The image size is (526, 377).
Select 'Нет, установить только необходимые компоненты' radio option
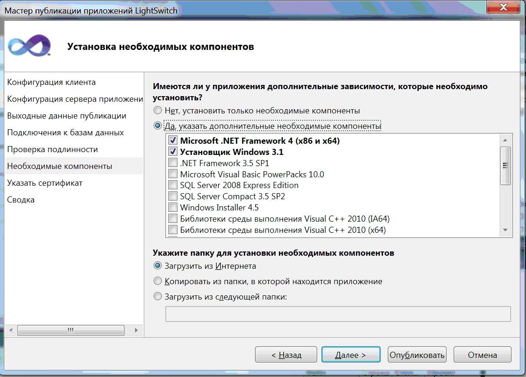click(x=157, y=110)
